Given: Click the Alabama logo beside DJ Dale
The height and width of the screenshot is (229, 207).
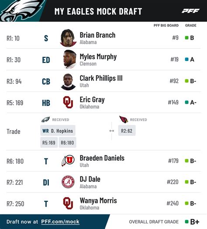Looking at the screenshot, I should 68,182.
